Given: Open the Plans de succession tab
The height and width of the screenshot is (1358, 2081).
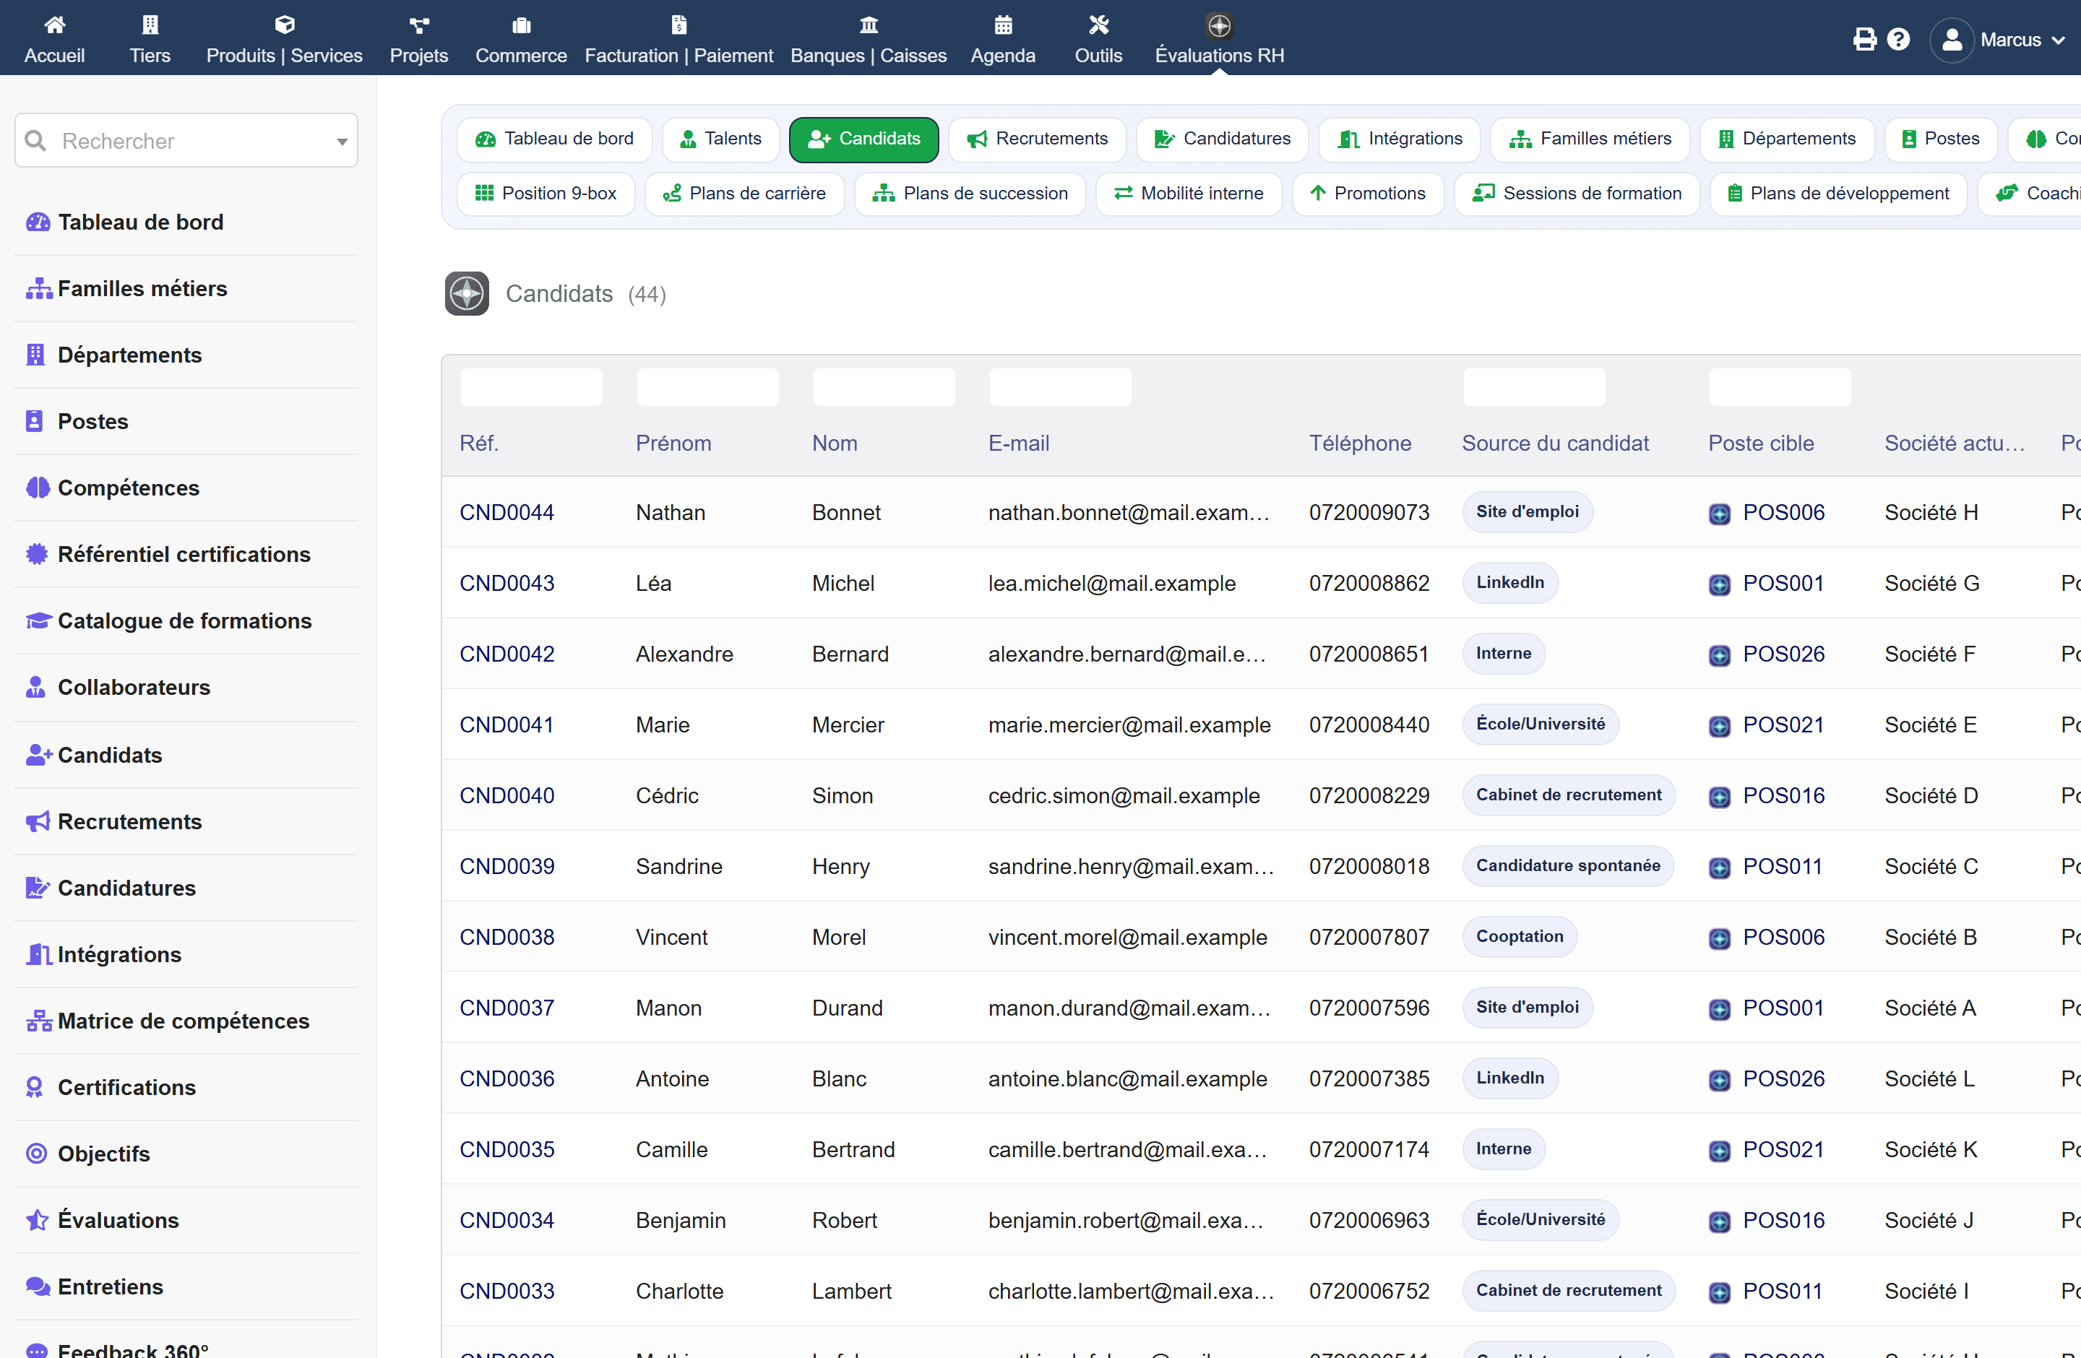Looking at the screenshot, I should pyautogui.click(x=970, y=193).
